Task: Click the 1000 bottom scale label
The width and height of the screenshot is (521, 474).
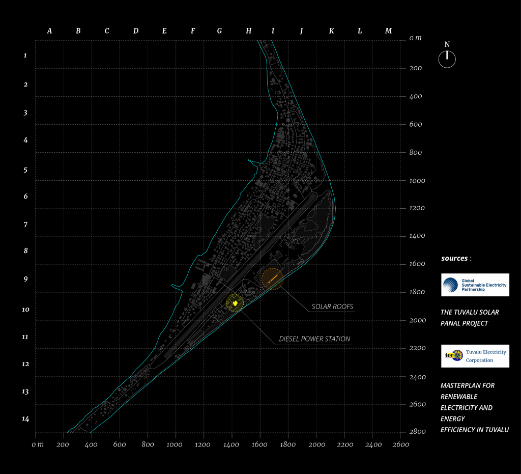Action: pos(175,444)
